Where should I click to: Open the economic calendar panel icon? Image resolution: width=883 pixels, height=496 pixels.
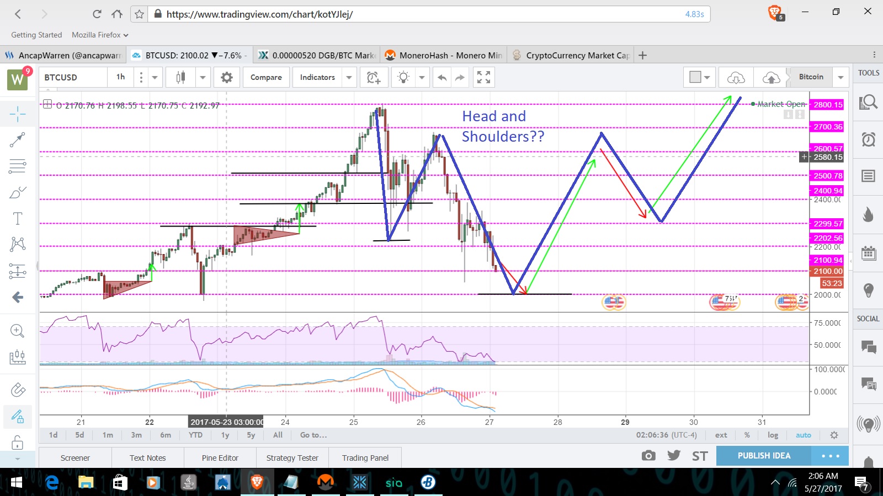[x=868, y=254]
